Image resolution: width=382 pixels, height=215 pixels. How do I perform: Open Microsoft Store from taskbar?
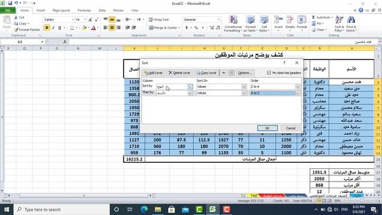(x=171, y=210)
